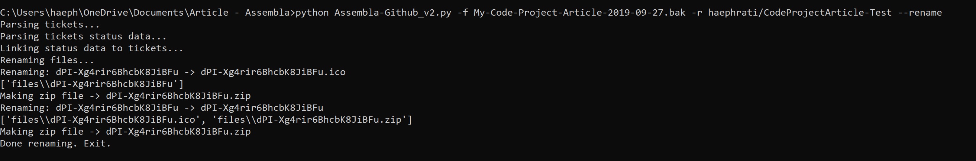The image size is (976, 161).
Task: Click the single-item files list output line
Action: 92,84
